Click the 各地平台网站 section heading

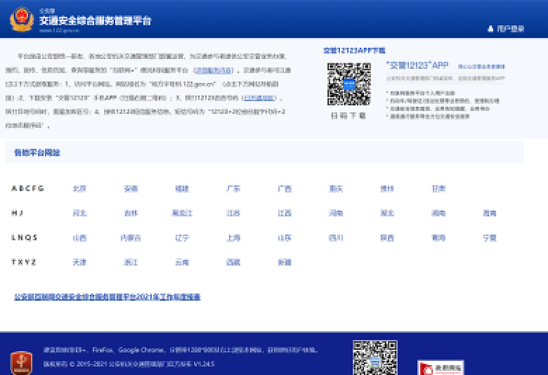pos(37,152)
